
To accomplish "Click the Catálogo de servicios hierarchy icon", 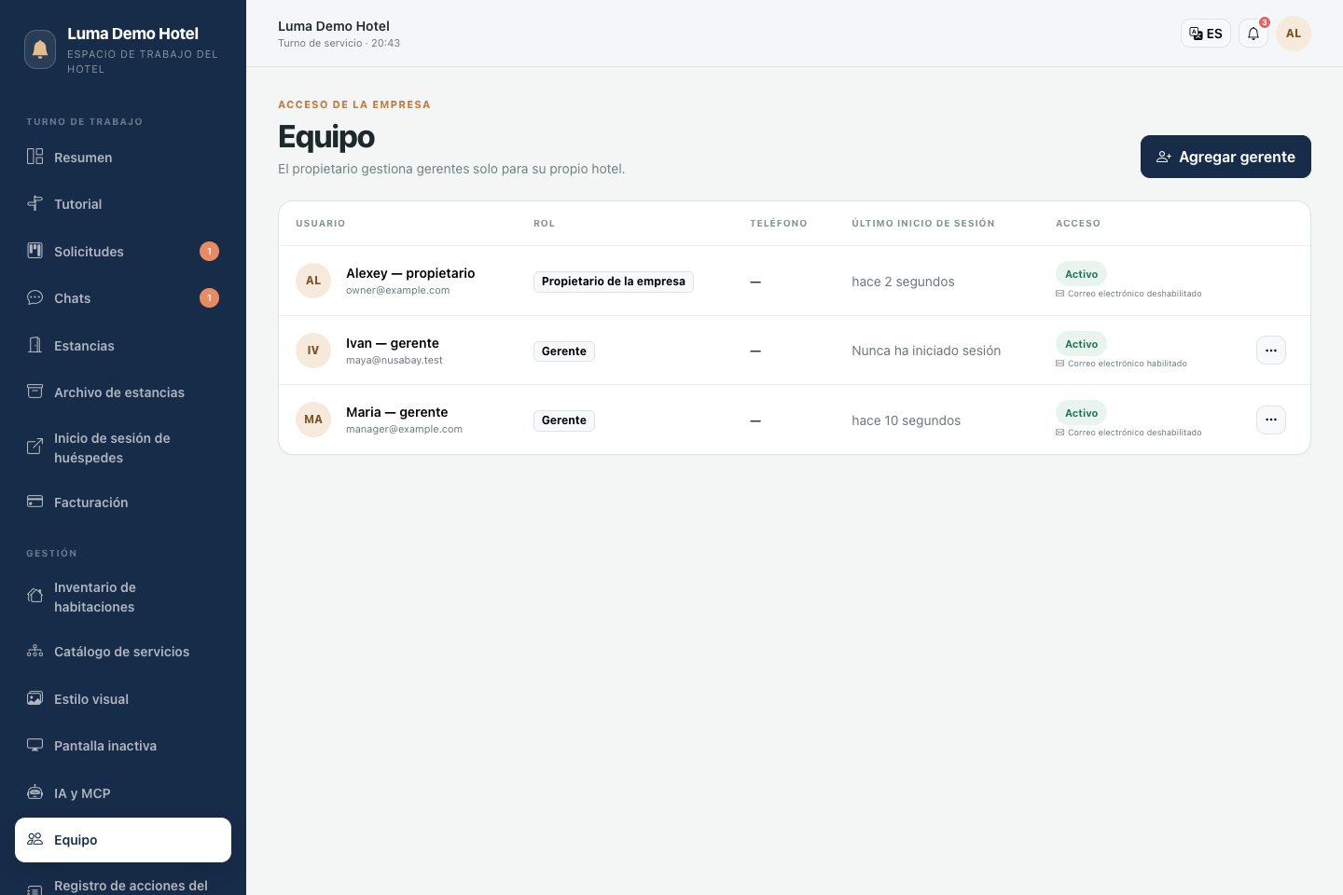I will tap(35, 651).
